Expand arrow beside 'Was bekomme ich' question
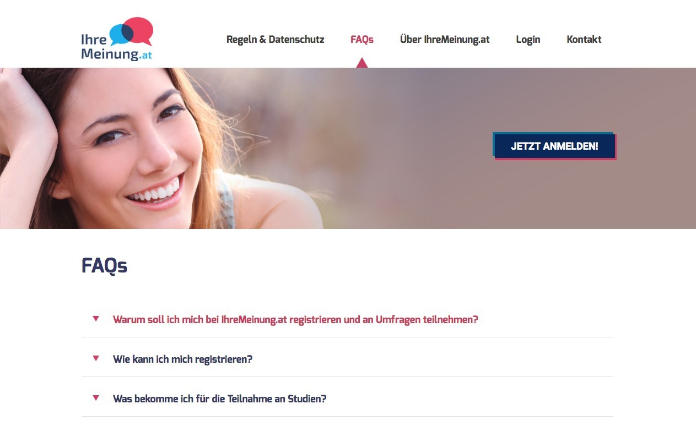The height and width of the screenshot is (431, 696). tap(96, 398)
